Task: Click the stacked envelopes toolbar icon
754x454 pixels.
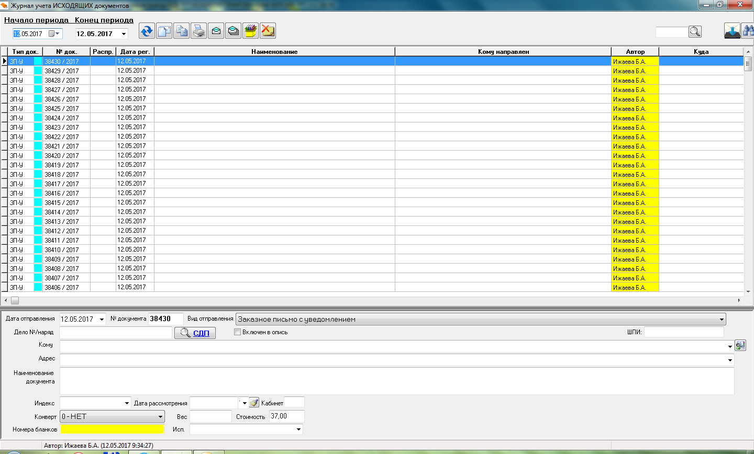Action: [233, 31]
